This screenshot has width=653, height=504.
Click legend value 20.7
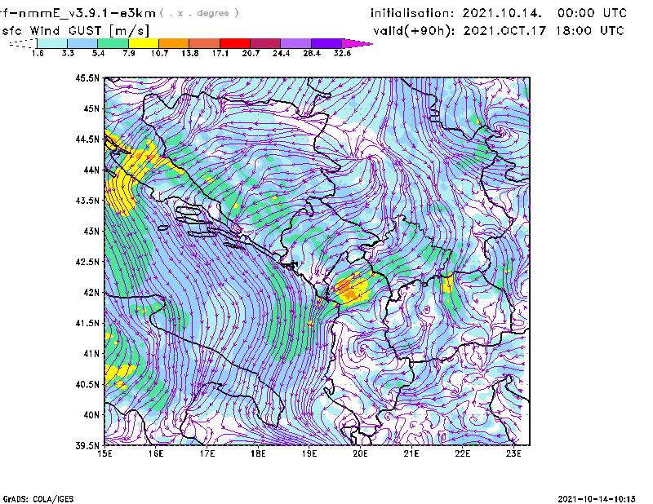pyautogui.click(x=251, y=53)
